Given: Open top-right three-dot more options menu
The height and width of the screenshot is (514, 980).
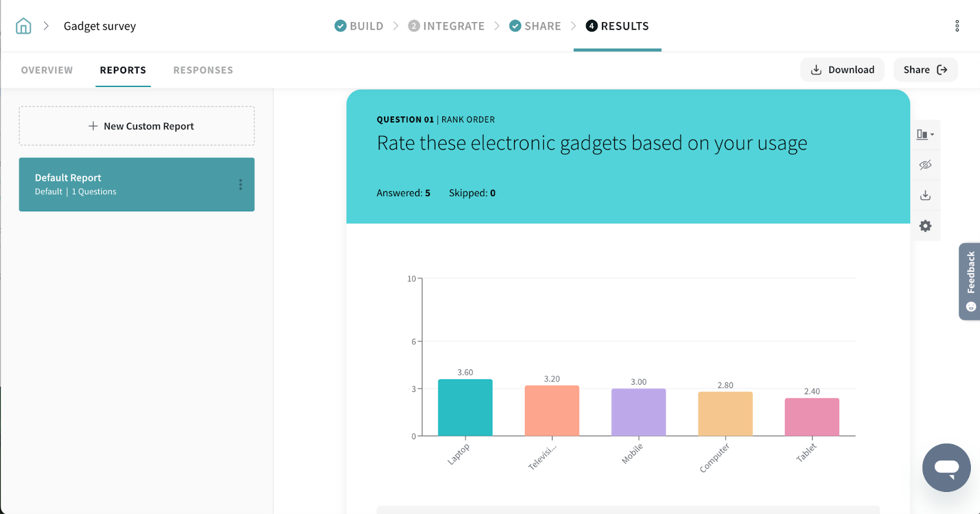Looking at the screenshot, I should [x=957, y=26].
